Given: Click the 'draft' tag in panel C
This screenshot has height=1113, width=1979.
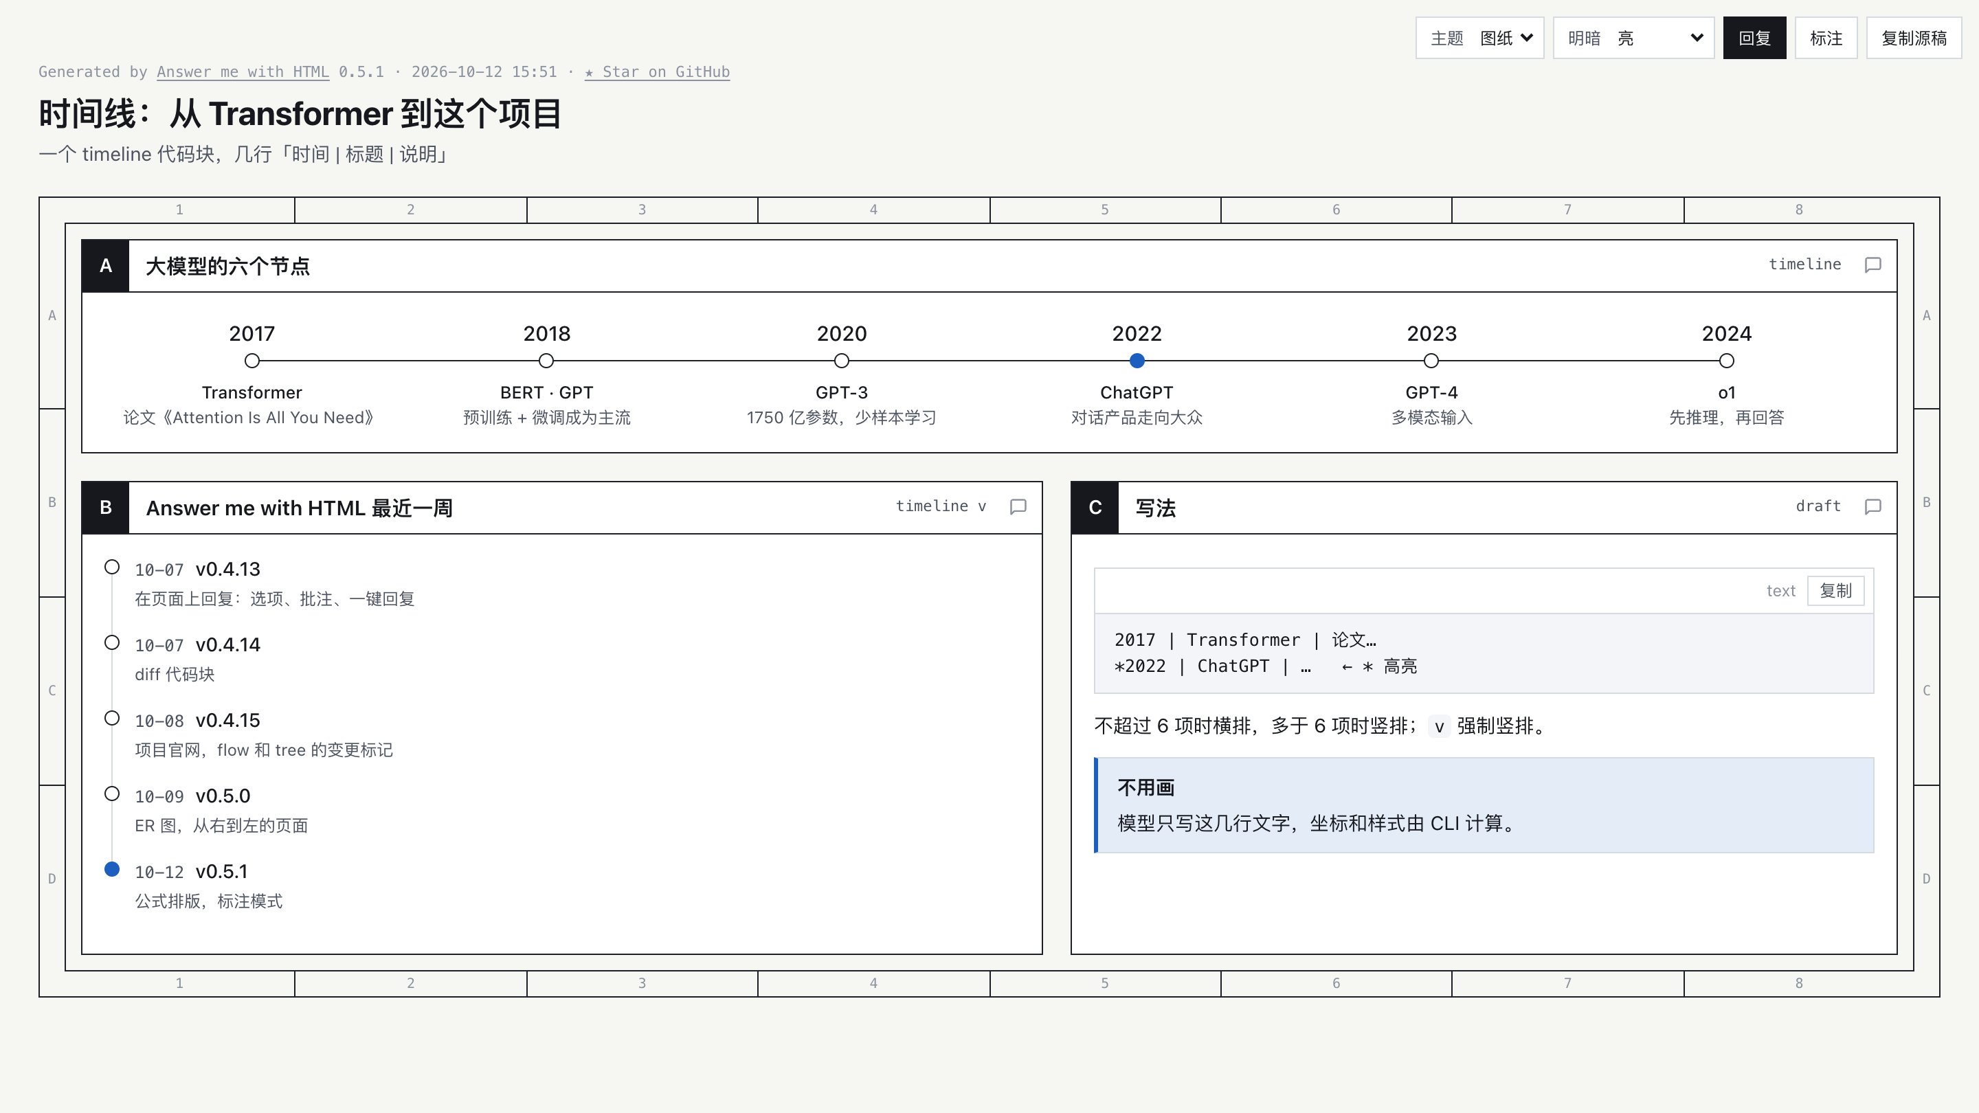Looking at the screenshot, I should click(1818, 506).
